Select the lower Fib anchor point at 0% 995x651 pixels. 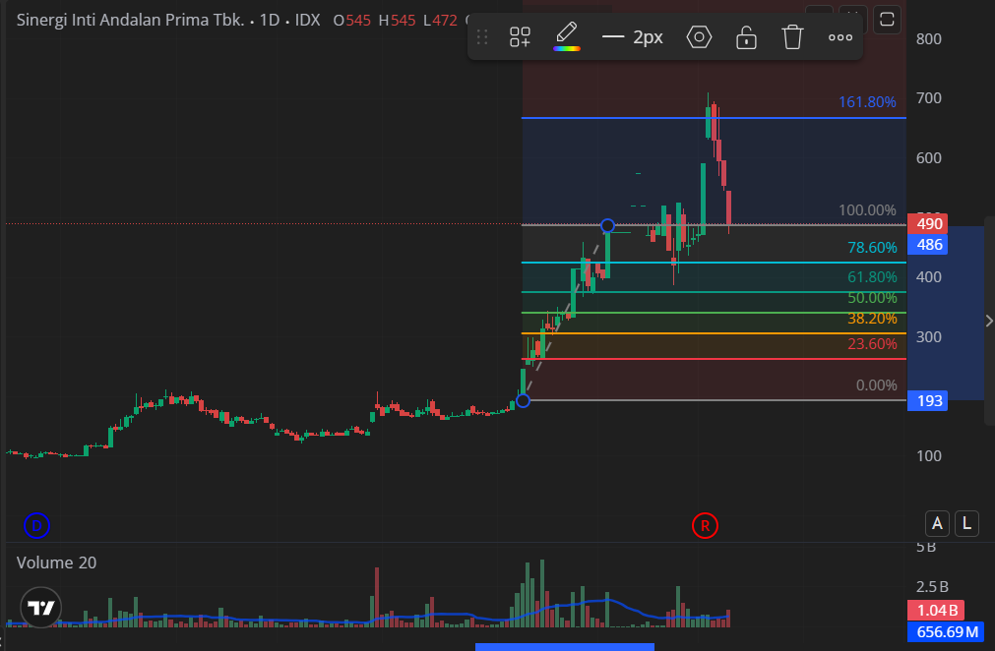523,400
